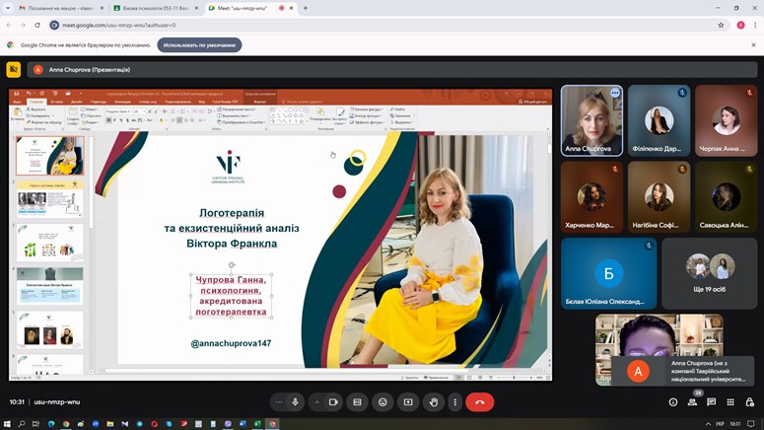
Task: Select slide 2 thumbnail in shared PowerPoint
Action: coord(49,199)
